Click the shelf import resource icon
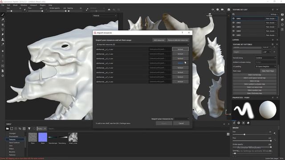 point(24,128)
